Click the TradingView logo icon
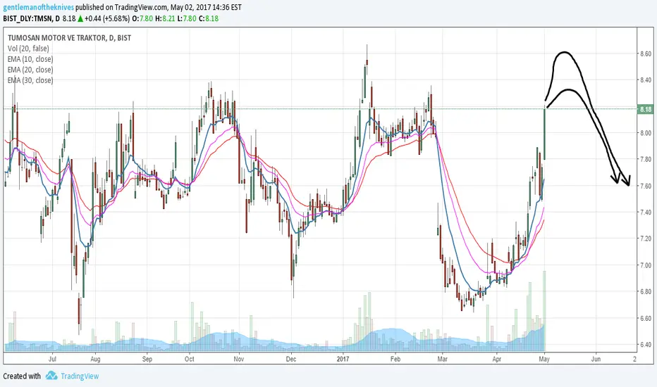The image size is (657, 387). 51,375
